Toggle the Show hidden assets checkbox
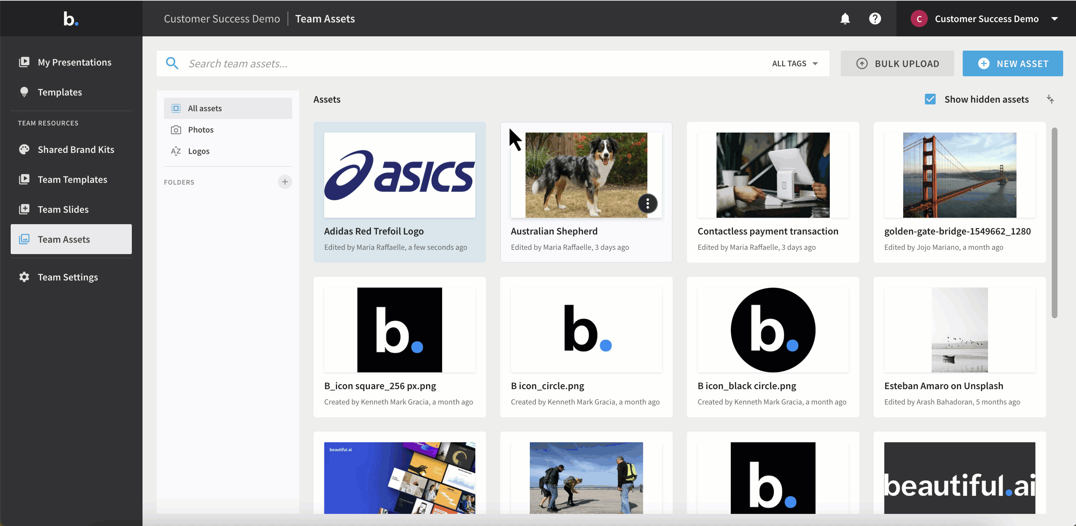This screenshot has height=526, width=1076. [930, 99]
